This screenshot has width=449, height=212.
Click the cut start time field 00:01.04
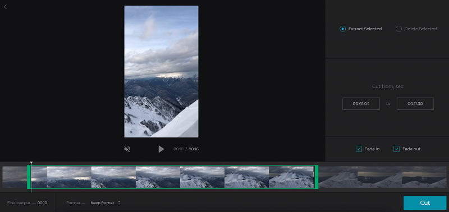[x=361, y=104]
